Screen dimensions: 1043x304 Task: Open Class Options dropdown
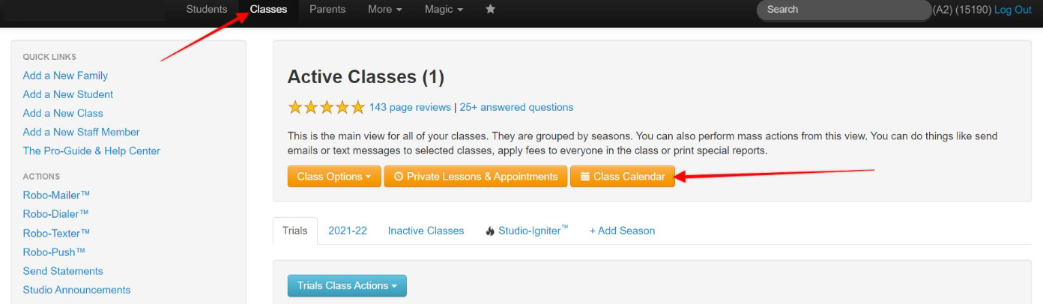334,177
